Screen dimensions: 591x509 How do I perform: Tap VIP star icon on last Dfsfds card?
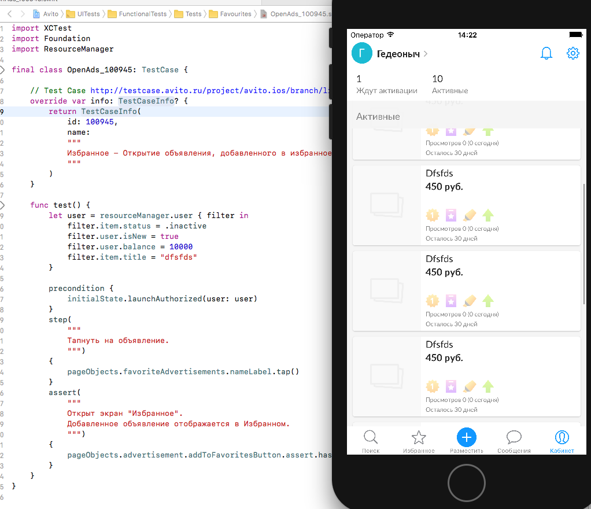(451, 386)
